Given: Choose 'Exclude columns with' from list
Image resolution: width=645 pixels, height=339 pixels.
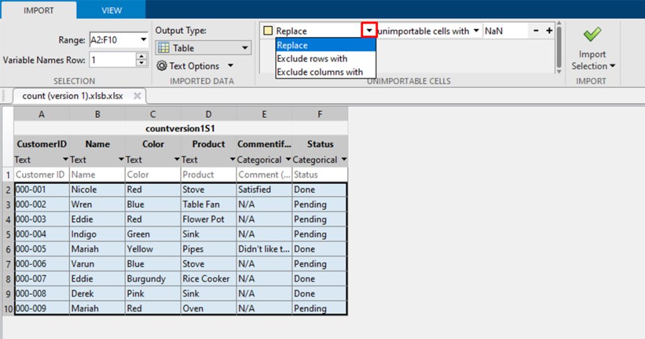Looking at the screenshot, I should 319,72.
